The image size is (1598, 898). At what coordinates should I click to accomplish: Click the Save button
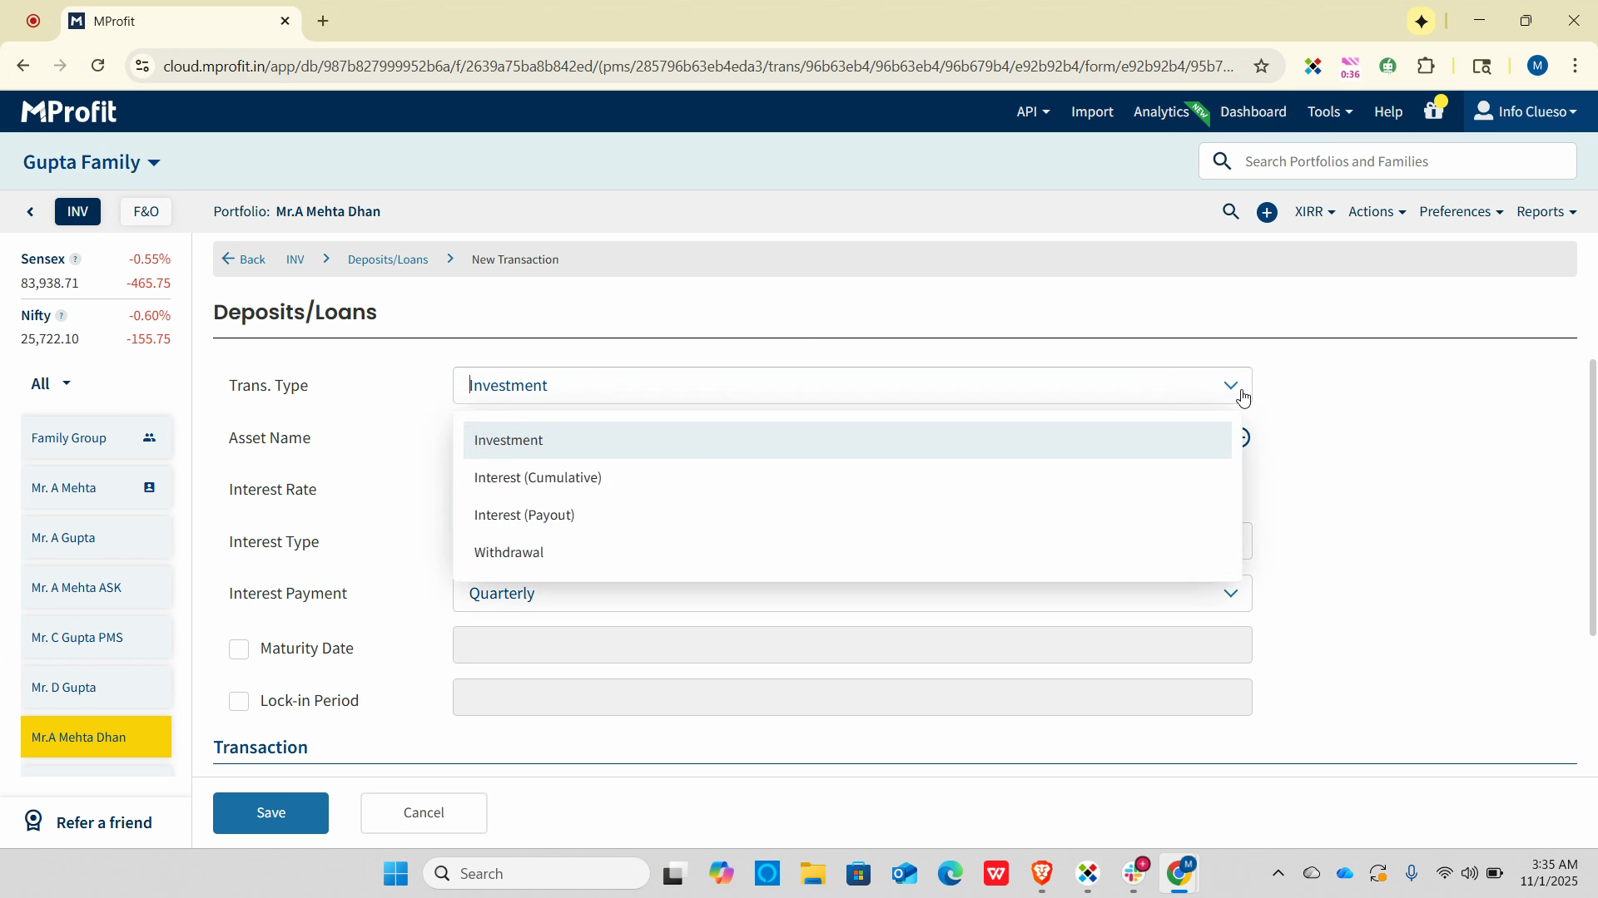pyautogui.click(x=270, y=813)
